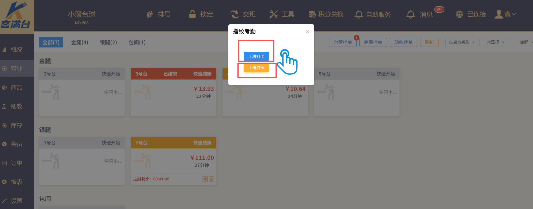Open 消息 notifications bell
Viewport: 533px width, 209px height.
[411, 14]
